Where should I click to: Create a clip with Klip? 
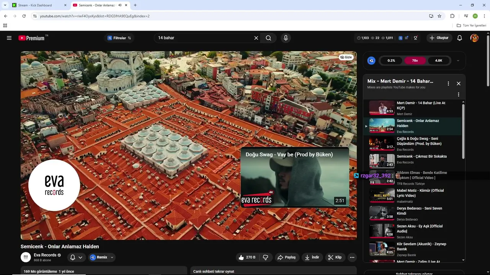click(x=335, y=257)
